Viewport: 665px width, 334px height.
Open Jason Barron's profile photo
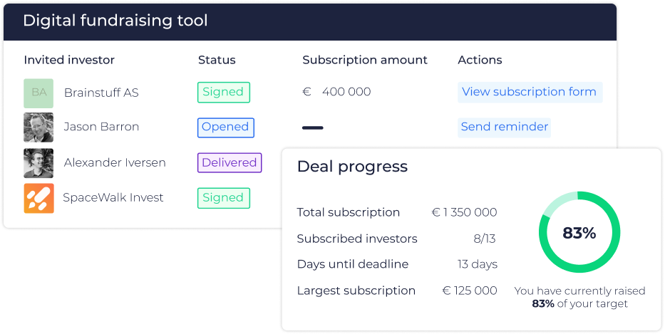[x=38, y=127]
